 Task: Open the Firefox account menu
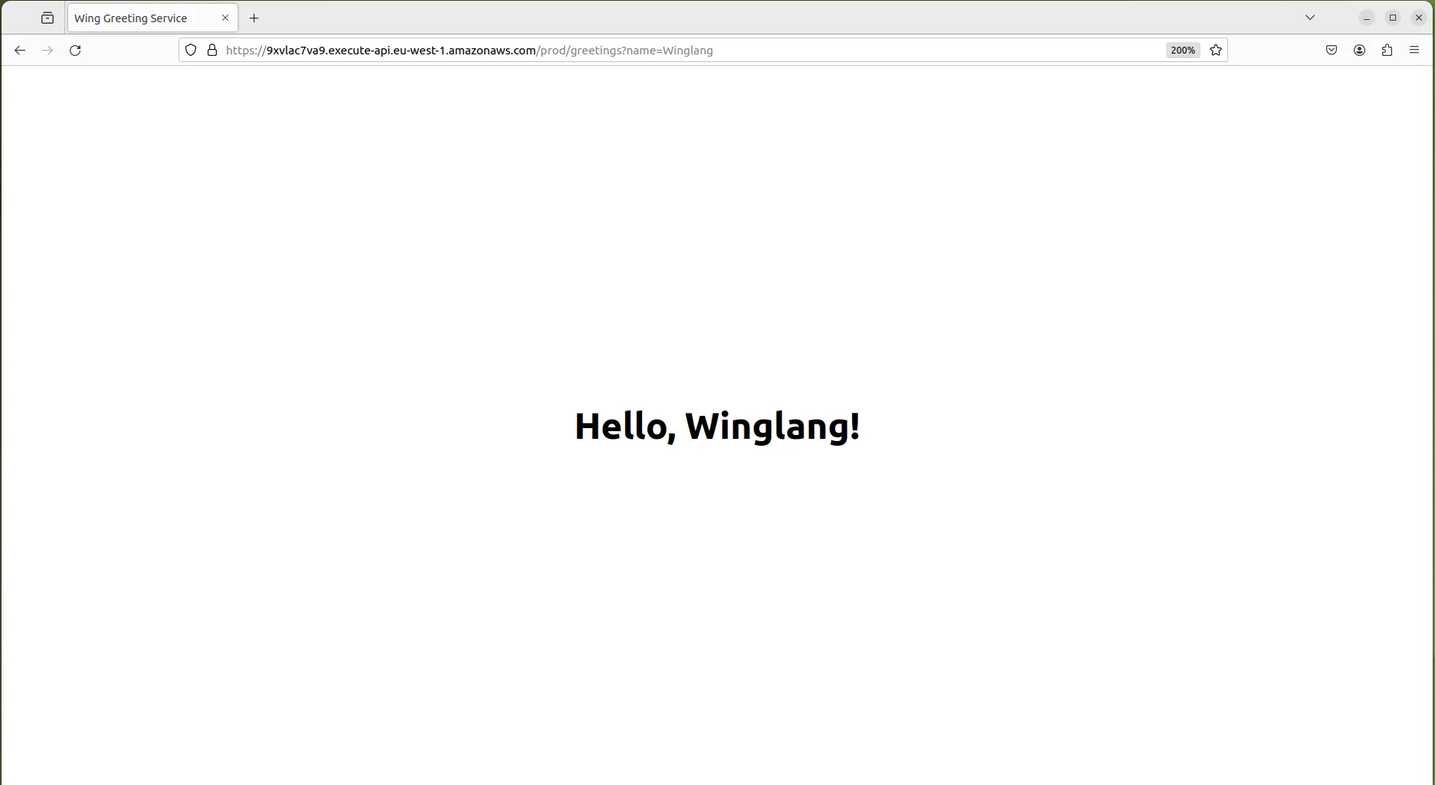point(1359,51)
